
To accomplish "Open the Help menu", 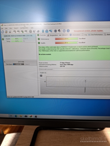I will coord(32,28).
